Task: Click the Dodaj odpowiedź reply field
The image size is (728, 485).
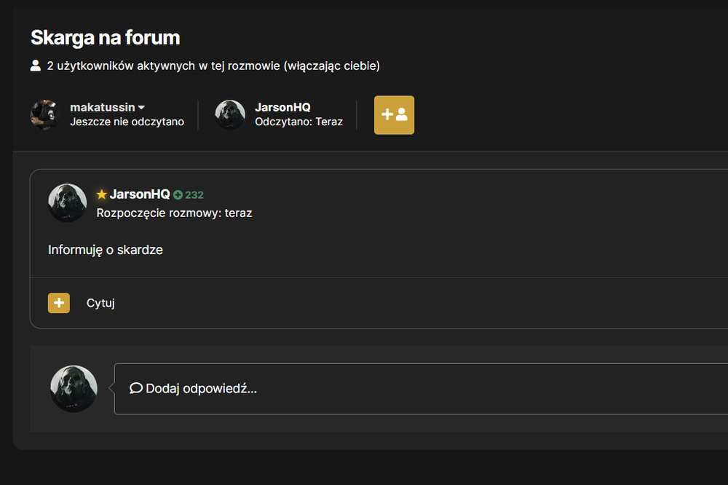Action: [421, 389]
